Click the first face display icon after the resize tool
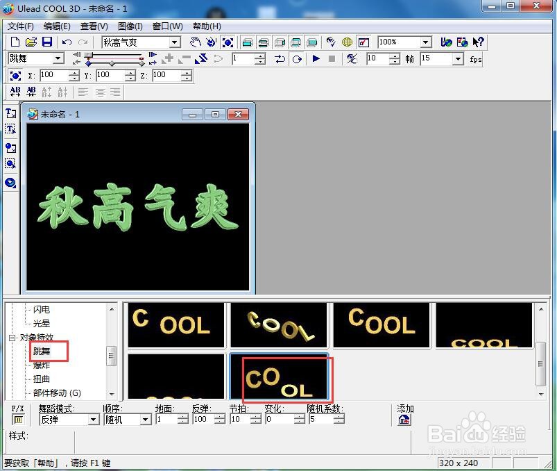 pyautogui.click(x=248, y=42)
